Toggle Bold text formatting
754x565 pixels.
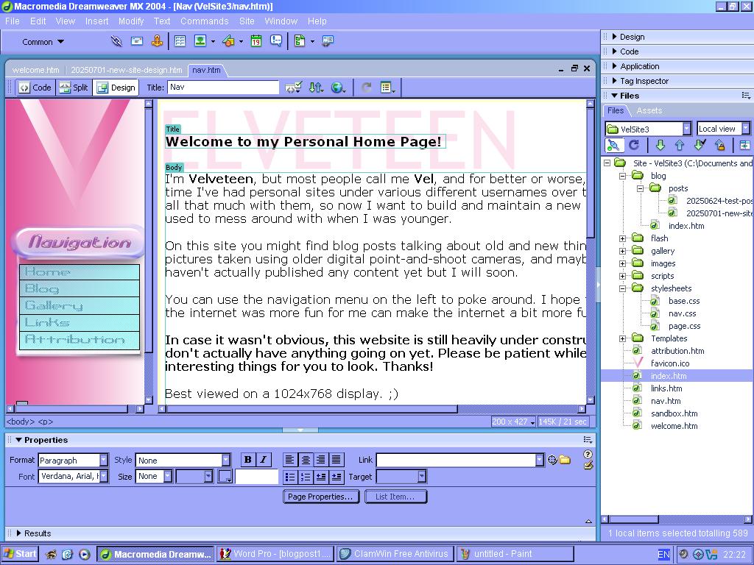(247, 460)
